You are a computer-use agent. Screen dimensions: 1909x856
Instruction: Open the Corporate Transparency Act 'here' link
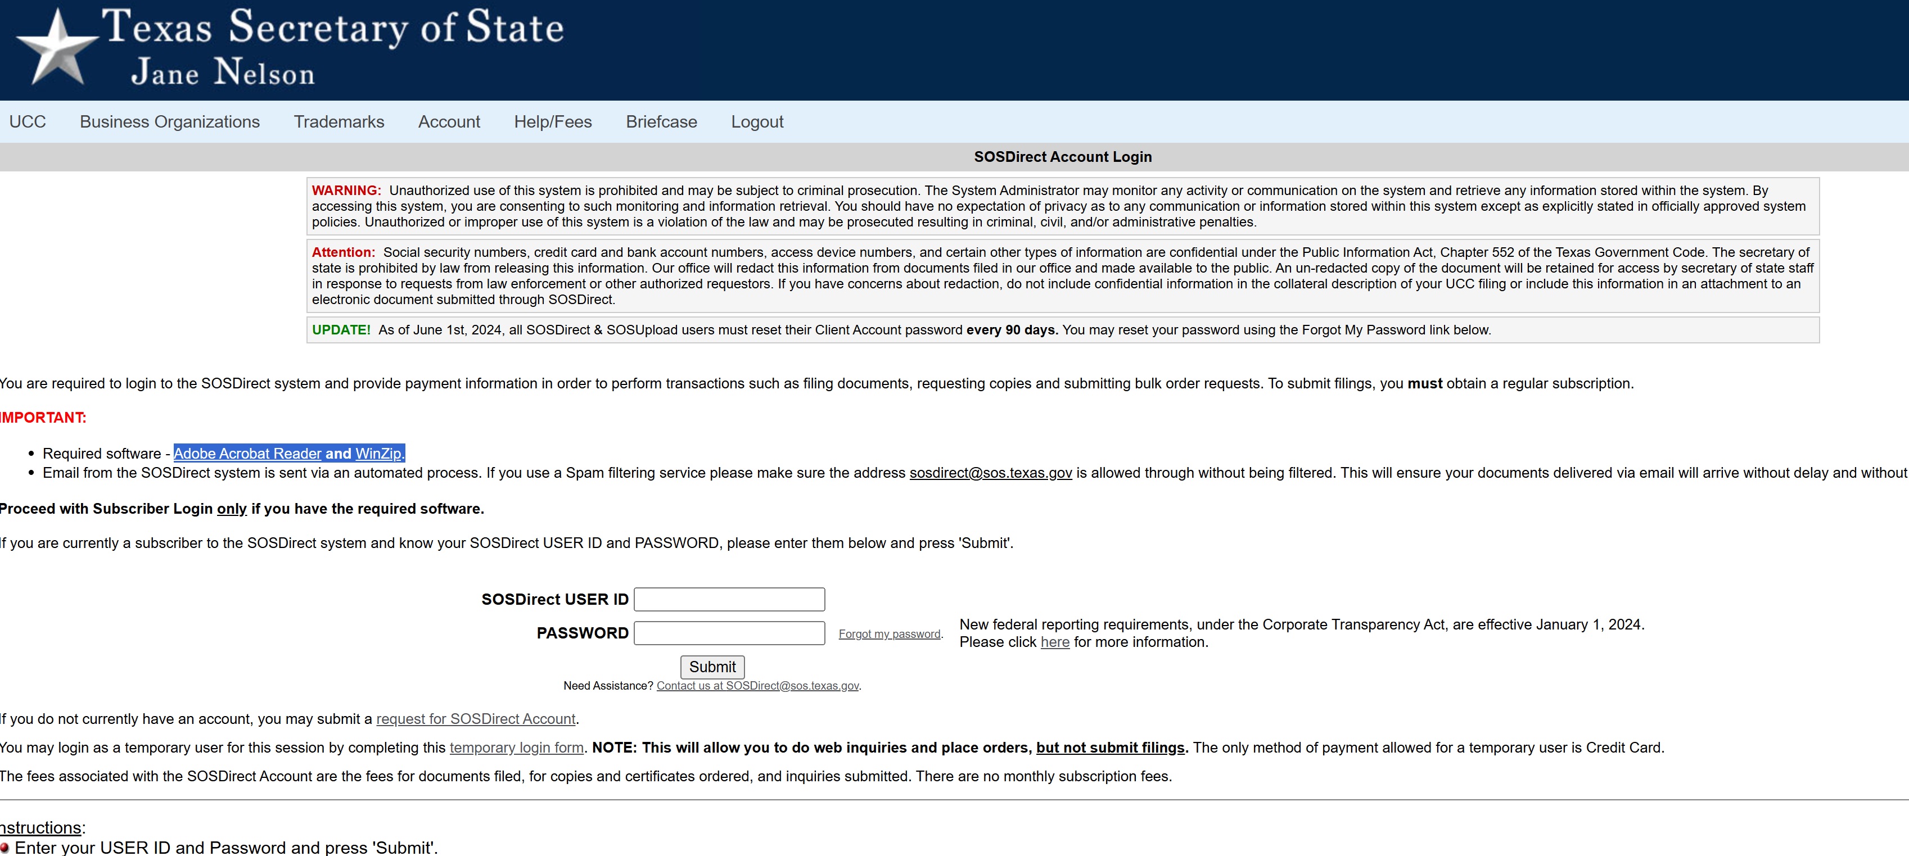point(1054,643)
